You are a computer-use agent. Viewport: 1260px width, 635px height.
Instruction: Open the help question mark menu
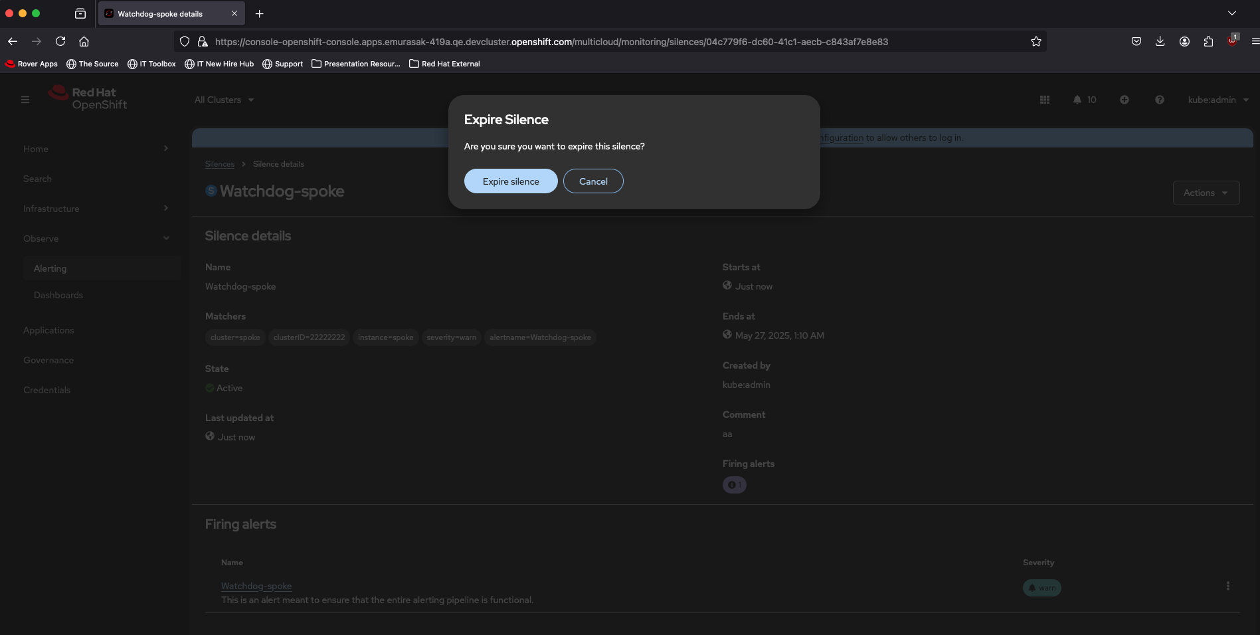(x=1160, y=100)
